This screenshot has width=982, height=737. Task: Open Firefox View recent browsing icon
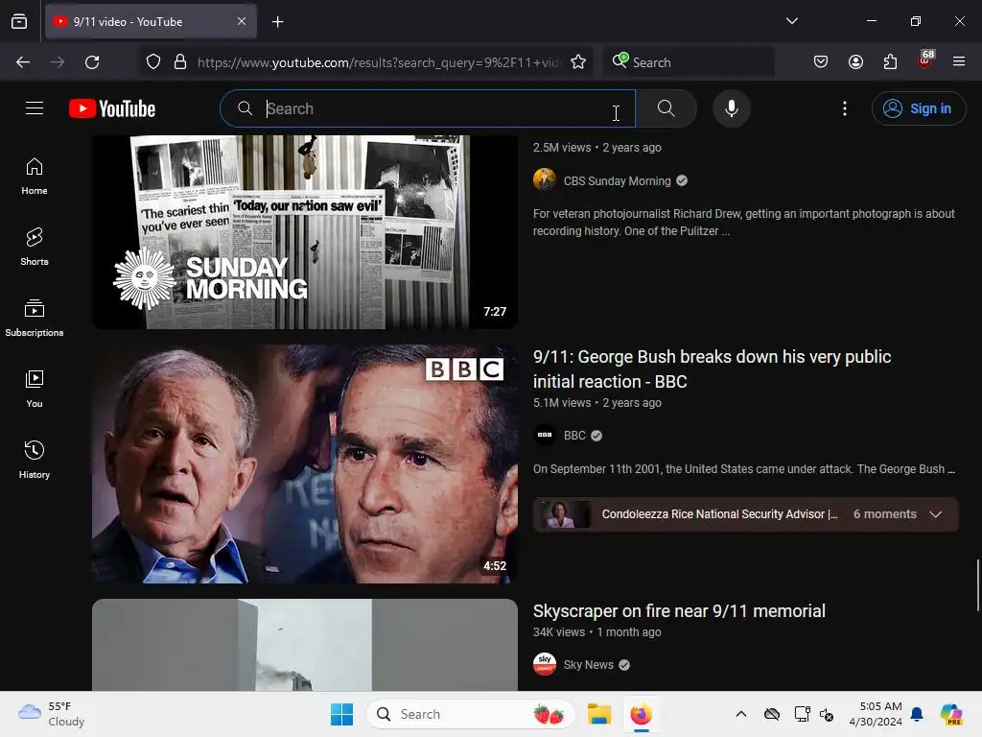[19, 21]
